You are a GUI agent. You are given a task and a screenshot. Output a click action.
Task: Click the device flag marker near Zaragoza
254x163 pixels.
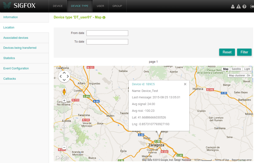(x=160, y=139)
